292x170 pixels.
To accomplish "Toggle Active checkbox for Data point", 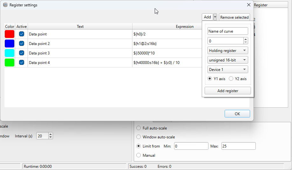I will click(x=22, y=34).
